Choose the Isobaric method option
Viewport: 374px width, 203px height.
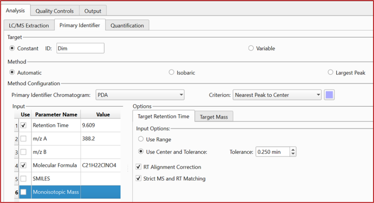pos(172,72)
